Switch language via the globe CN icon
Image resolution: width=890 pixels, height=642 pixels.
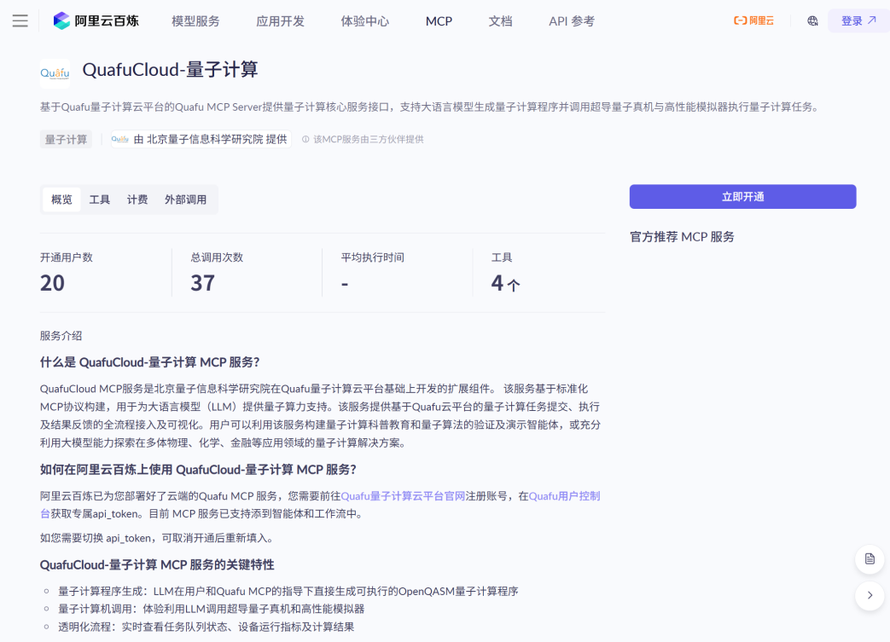point(811,20)
